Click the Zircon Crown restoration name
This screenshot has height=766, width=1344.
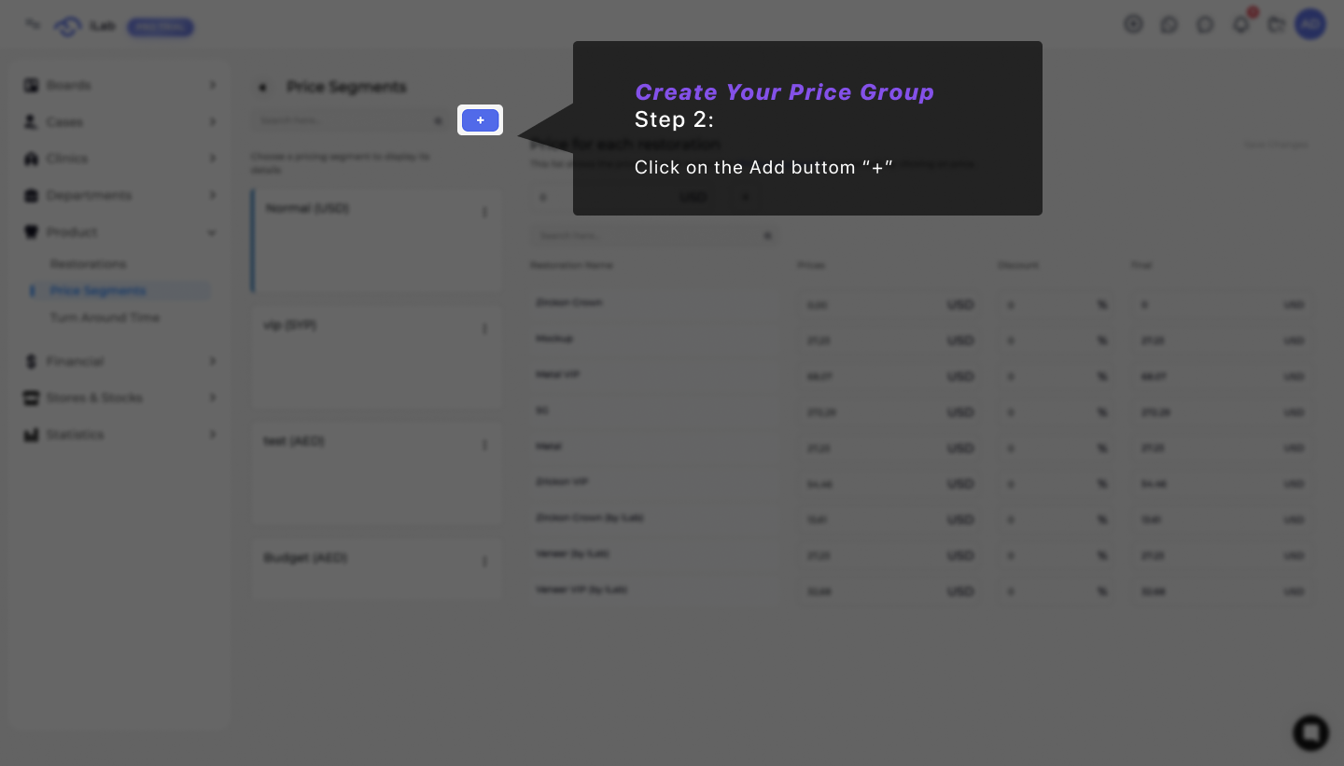(568, 303)
